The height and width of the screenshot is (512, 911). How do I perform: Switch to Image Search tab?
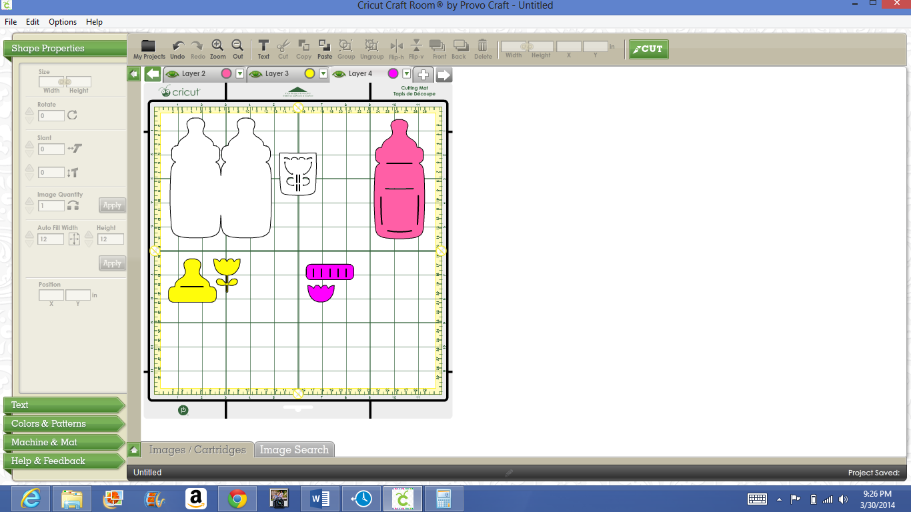295,450
